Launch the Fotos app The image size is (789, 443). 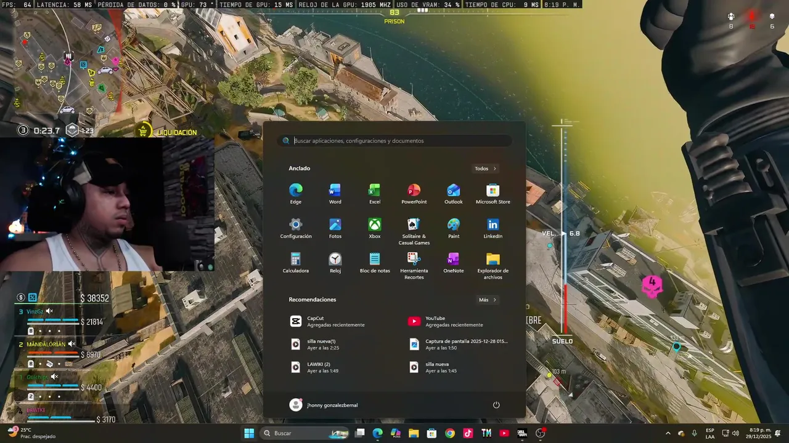(335, 228)
